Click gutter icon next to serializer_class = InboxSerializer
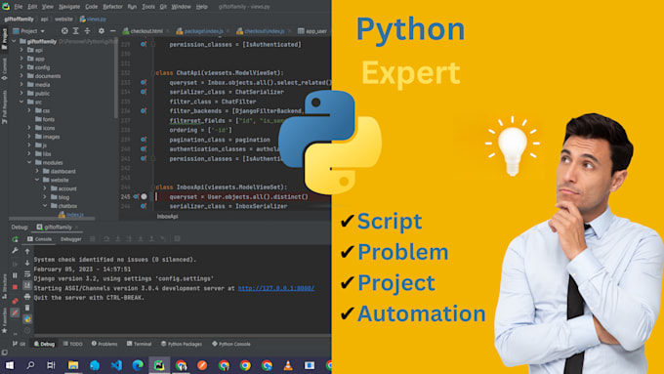This screenshot has height=374, width=664. pos(144,206)
